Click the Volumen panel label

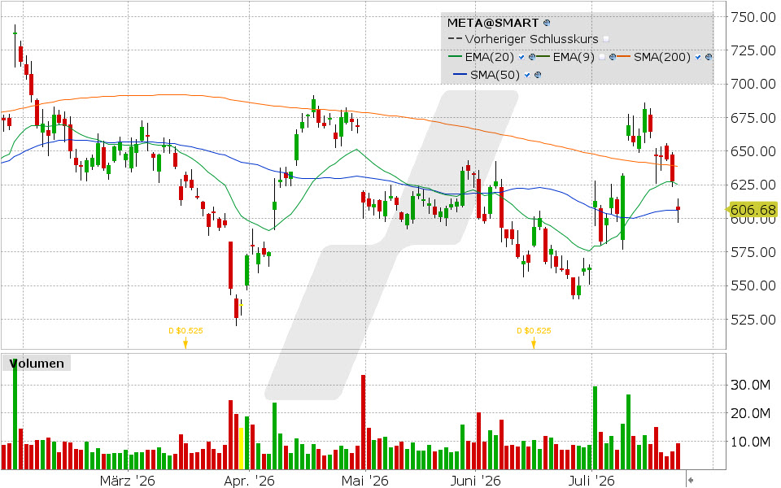37,364
